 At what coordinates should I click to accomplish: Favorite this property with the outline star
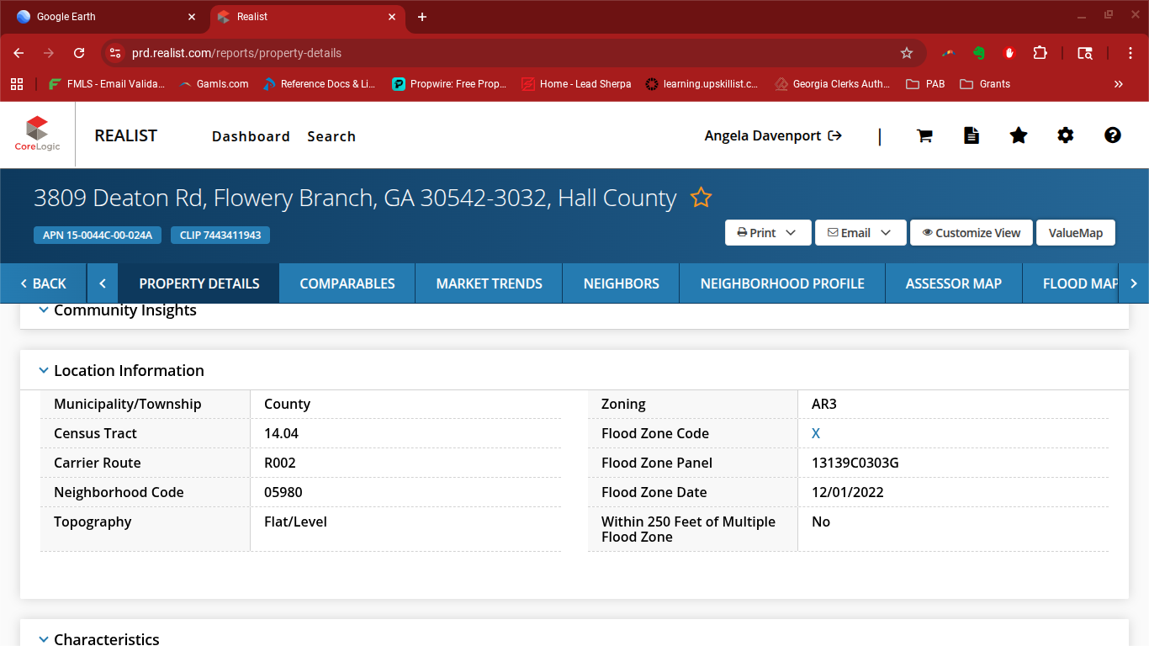(x=701, y=198)
